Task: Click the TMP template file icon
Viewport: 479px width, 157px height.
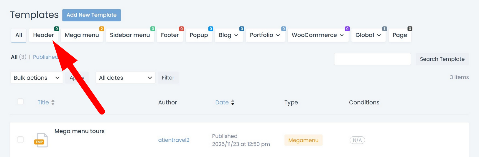Action: click(41, 140)
